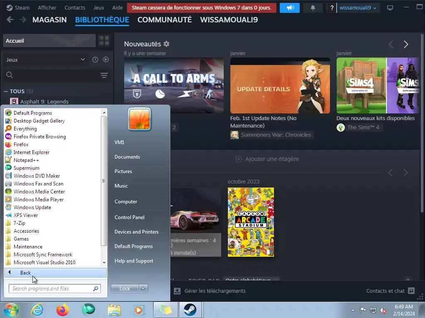The width and height of the screenshot is (425, 318).
Task: Switch library to grid view icon
Action: tap(104, 41)
